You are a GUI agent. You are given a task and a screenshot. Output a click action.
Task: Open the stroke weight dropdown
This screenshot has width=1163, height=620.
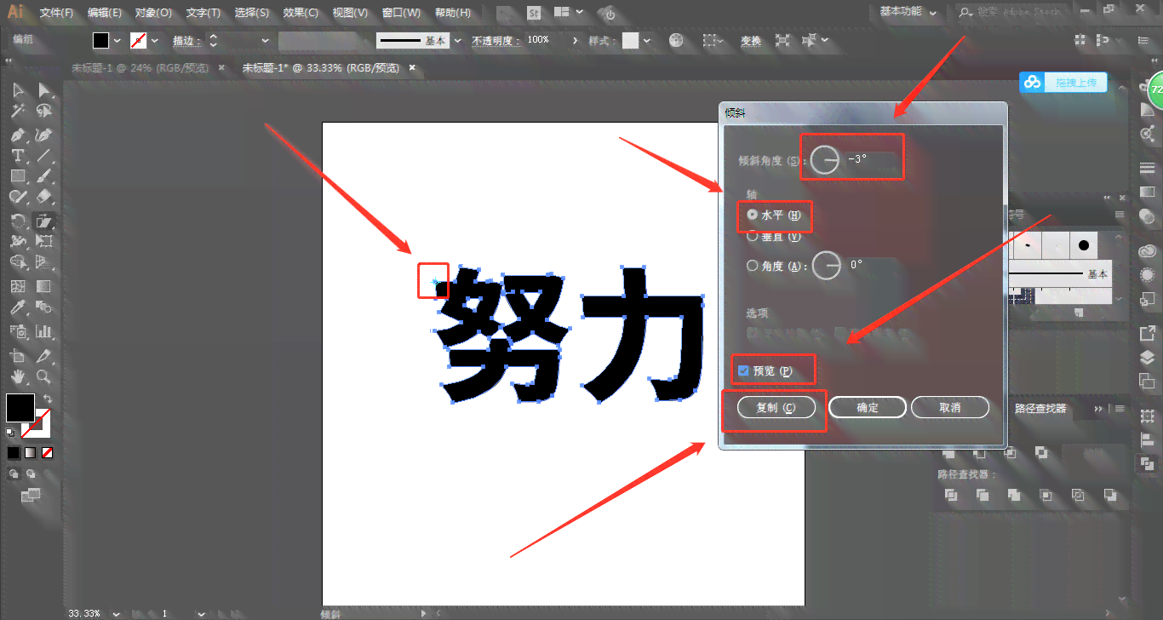(x=265, y=41)
